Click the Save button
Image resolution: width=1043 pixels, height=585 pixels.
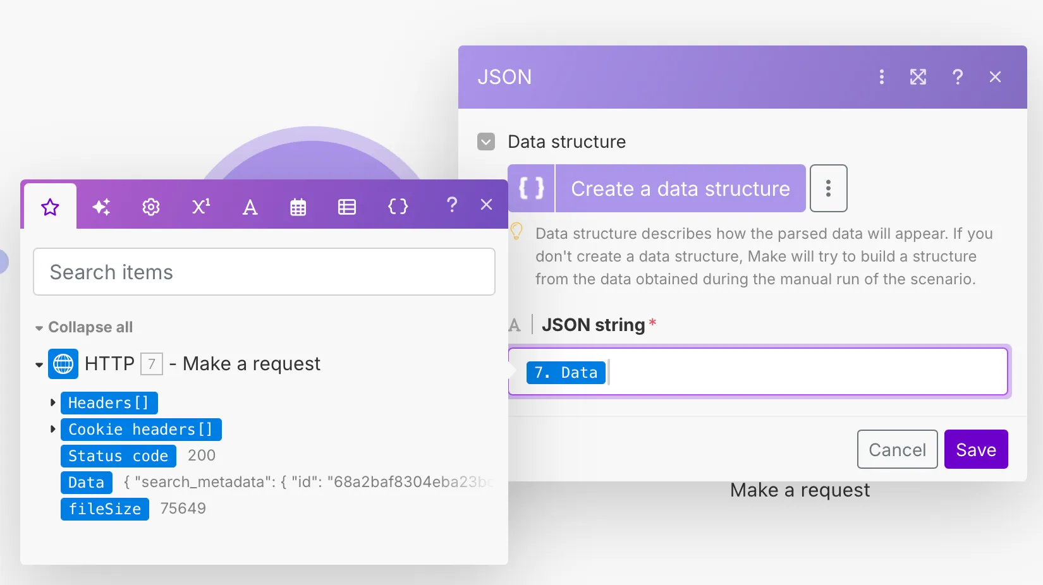(x=975, y=449)
